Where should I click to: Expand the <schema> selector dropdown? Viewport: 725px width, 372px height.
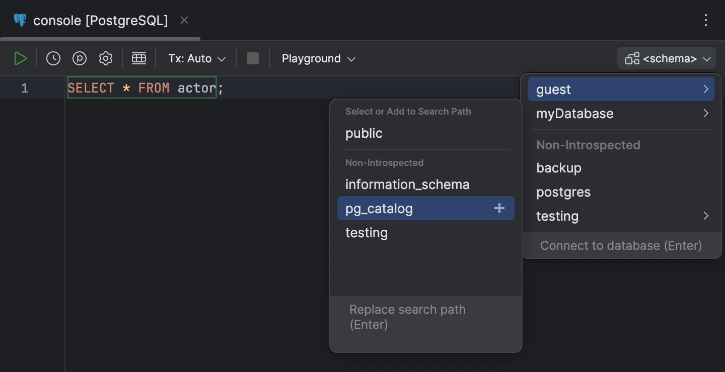[x=666, y=59]
